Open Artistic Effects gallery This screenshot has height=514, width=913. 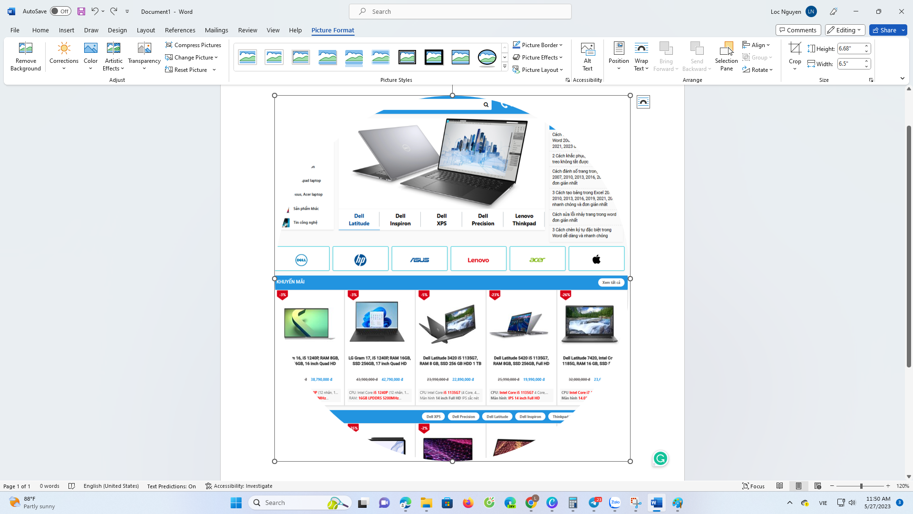[114, 57]
